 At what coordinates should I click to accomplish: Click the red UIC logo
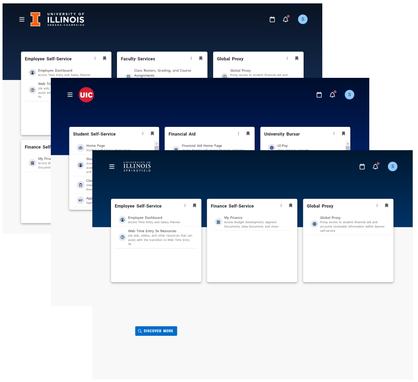86,95
